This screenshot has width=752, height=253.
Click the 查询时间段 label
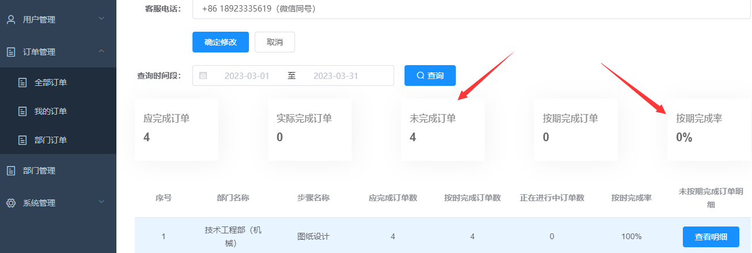pos(159,75)
